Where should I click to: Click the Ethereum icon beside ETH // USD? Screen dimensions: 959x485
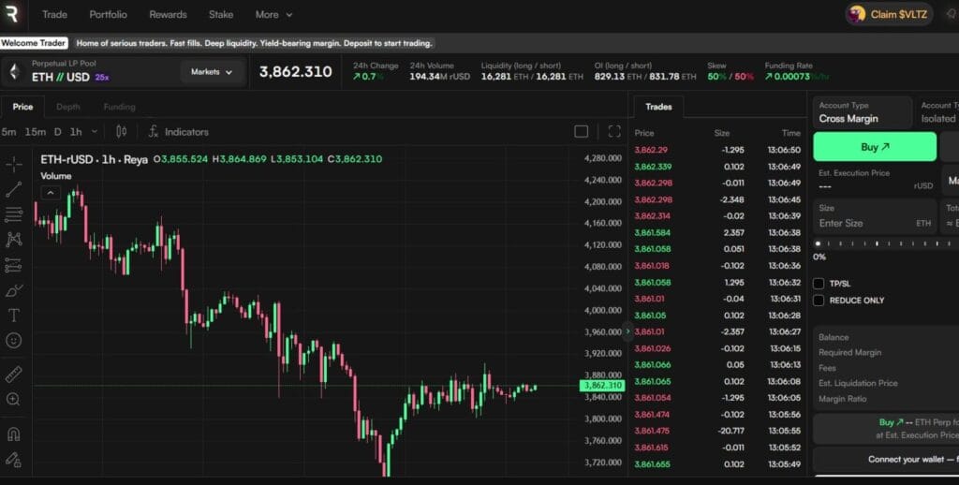(x=14, y=71)
